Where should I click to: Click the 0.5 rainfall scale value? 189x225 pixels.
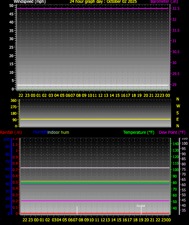point(15,182)
